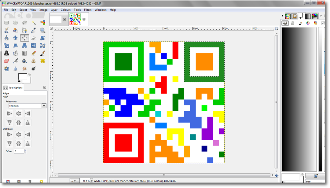Select the colour wheel selector in dock

tap(308, 23)
